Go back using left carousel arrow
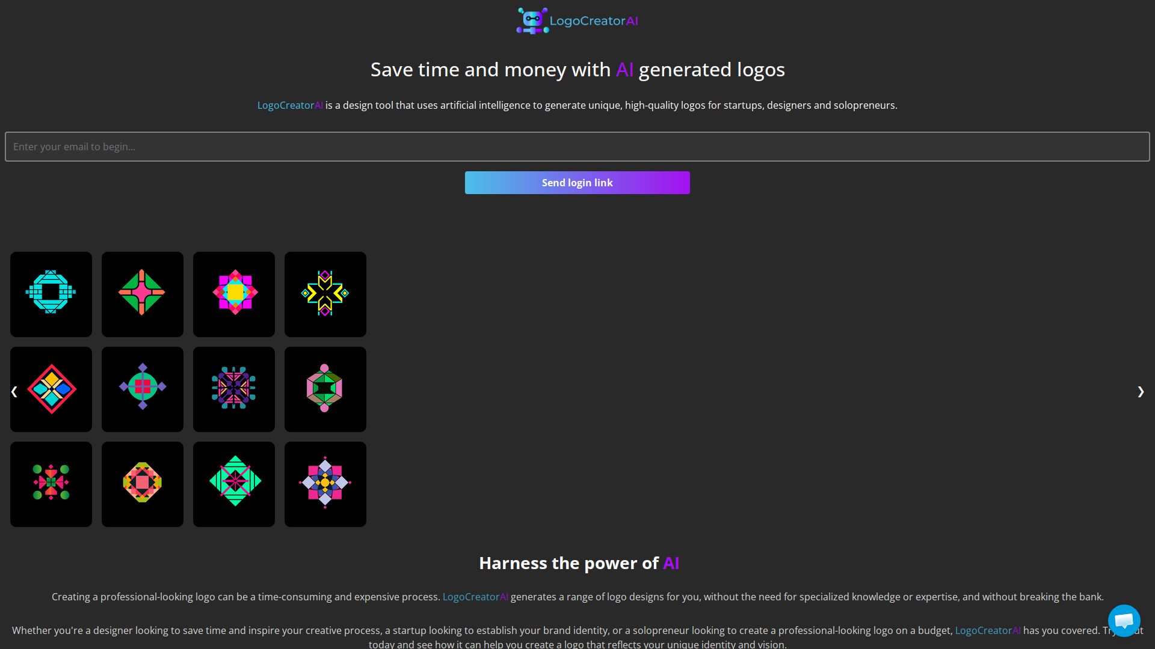The image size is (1155, 649). [14, 391]
